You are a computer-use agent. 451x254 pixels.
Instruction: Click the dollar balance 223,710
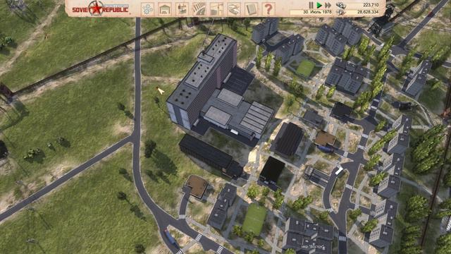[x=371, y=5]
